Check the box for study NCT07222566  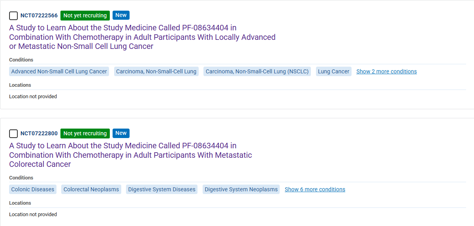click(x=13, y=16)
